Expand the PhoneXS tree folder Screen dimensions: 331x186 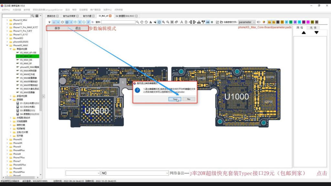tap(7, 139)
